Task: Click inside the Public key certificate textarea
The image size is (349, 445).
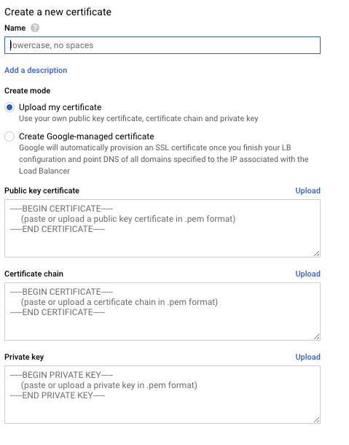Action: point(162,228)
